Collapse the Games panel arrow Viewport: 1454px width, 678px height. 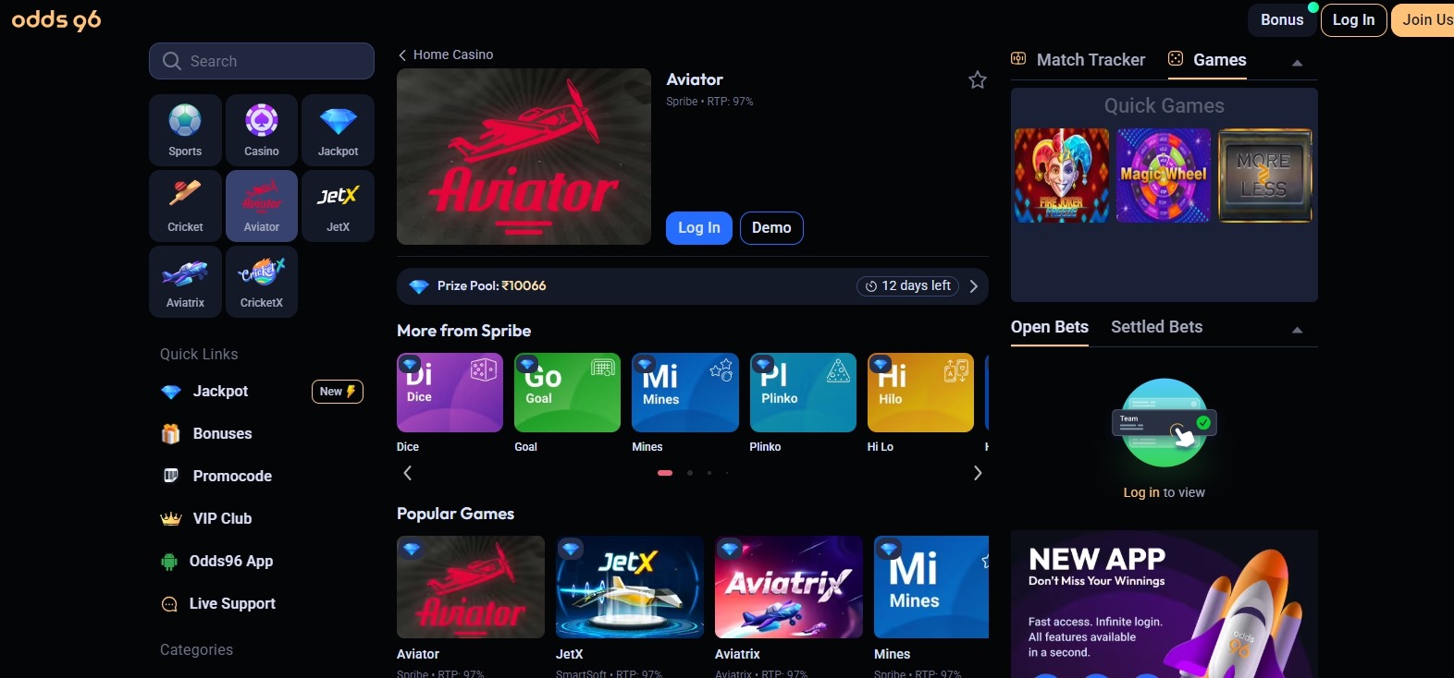tap(1297, 63)
